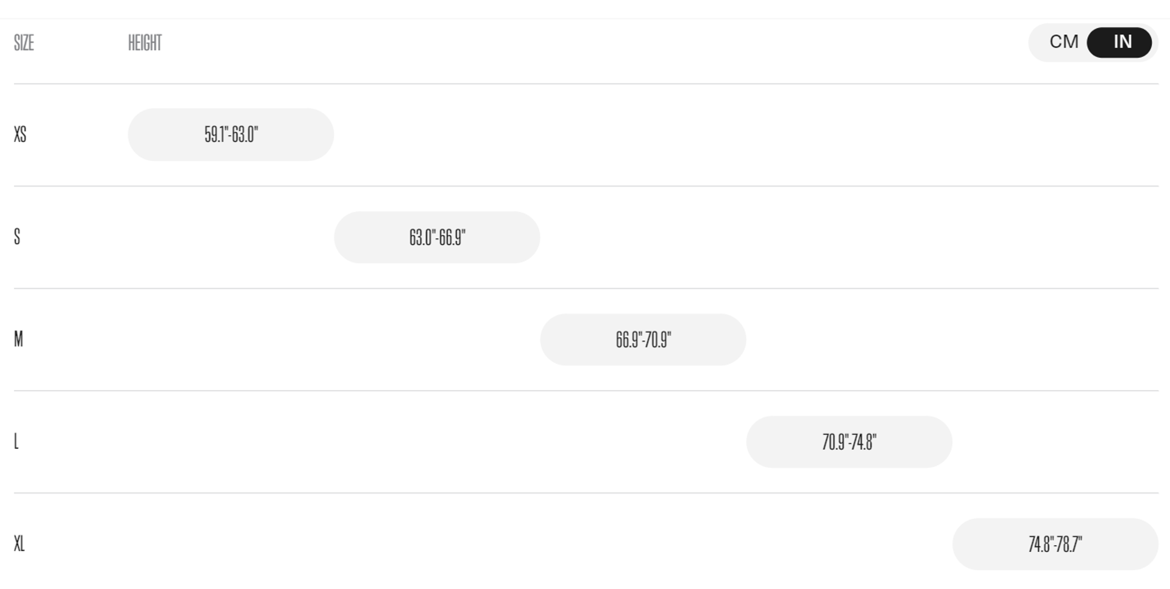Image resolution: width=1170 pixels, height=589 pixels.
Task: Select the S size label
Action: tap(17, 237)
